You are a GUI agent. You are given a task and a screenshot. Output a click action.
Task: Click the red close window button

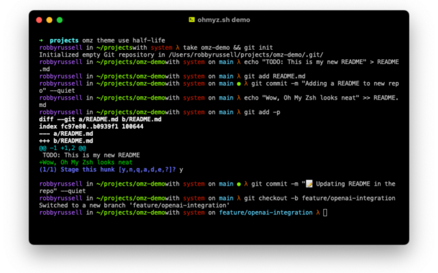coord(39,20)
